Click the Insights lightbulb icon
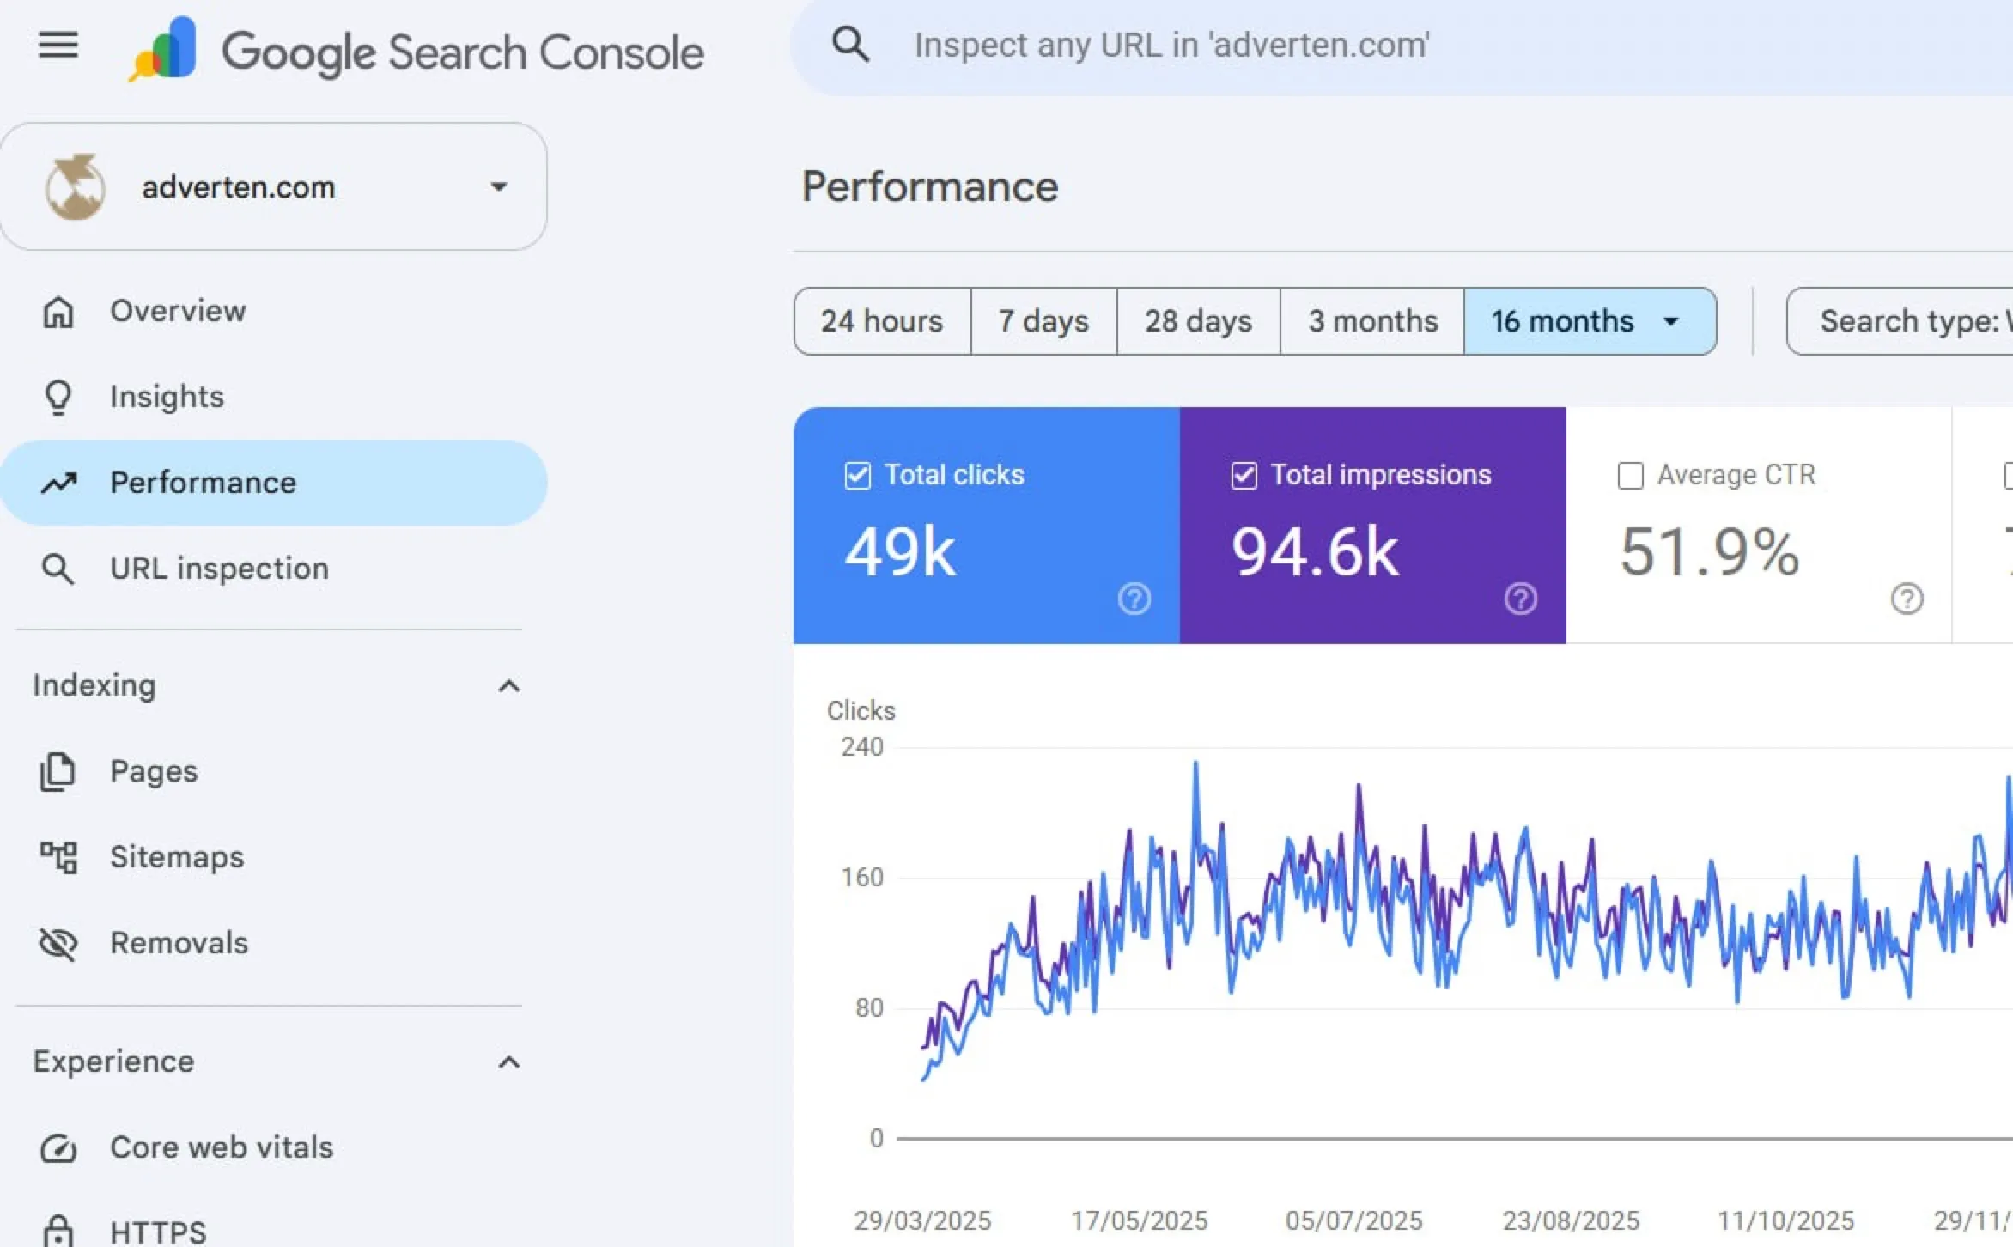The width and height of the screenshot is (2013, 1247). tap(58, 397)
